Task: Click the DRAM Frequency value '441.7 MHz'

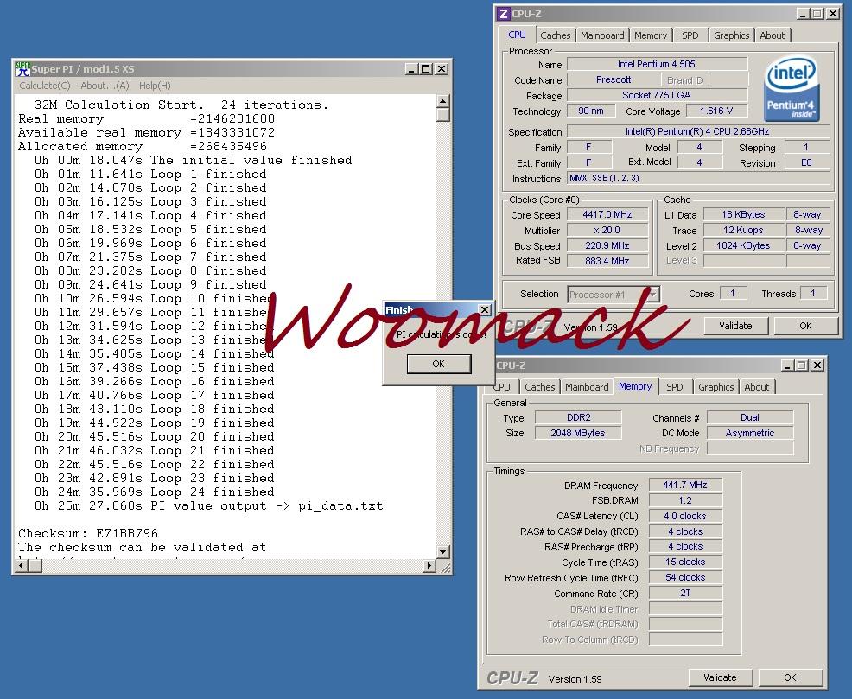Action: pyautogui.click(x=685, y=485)
